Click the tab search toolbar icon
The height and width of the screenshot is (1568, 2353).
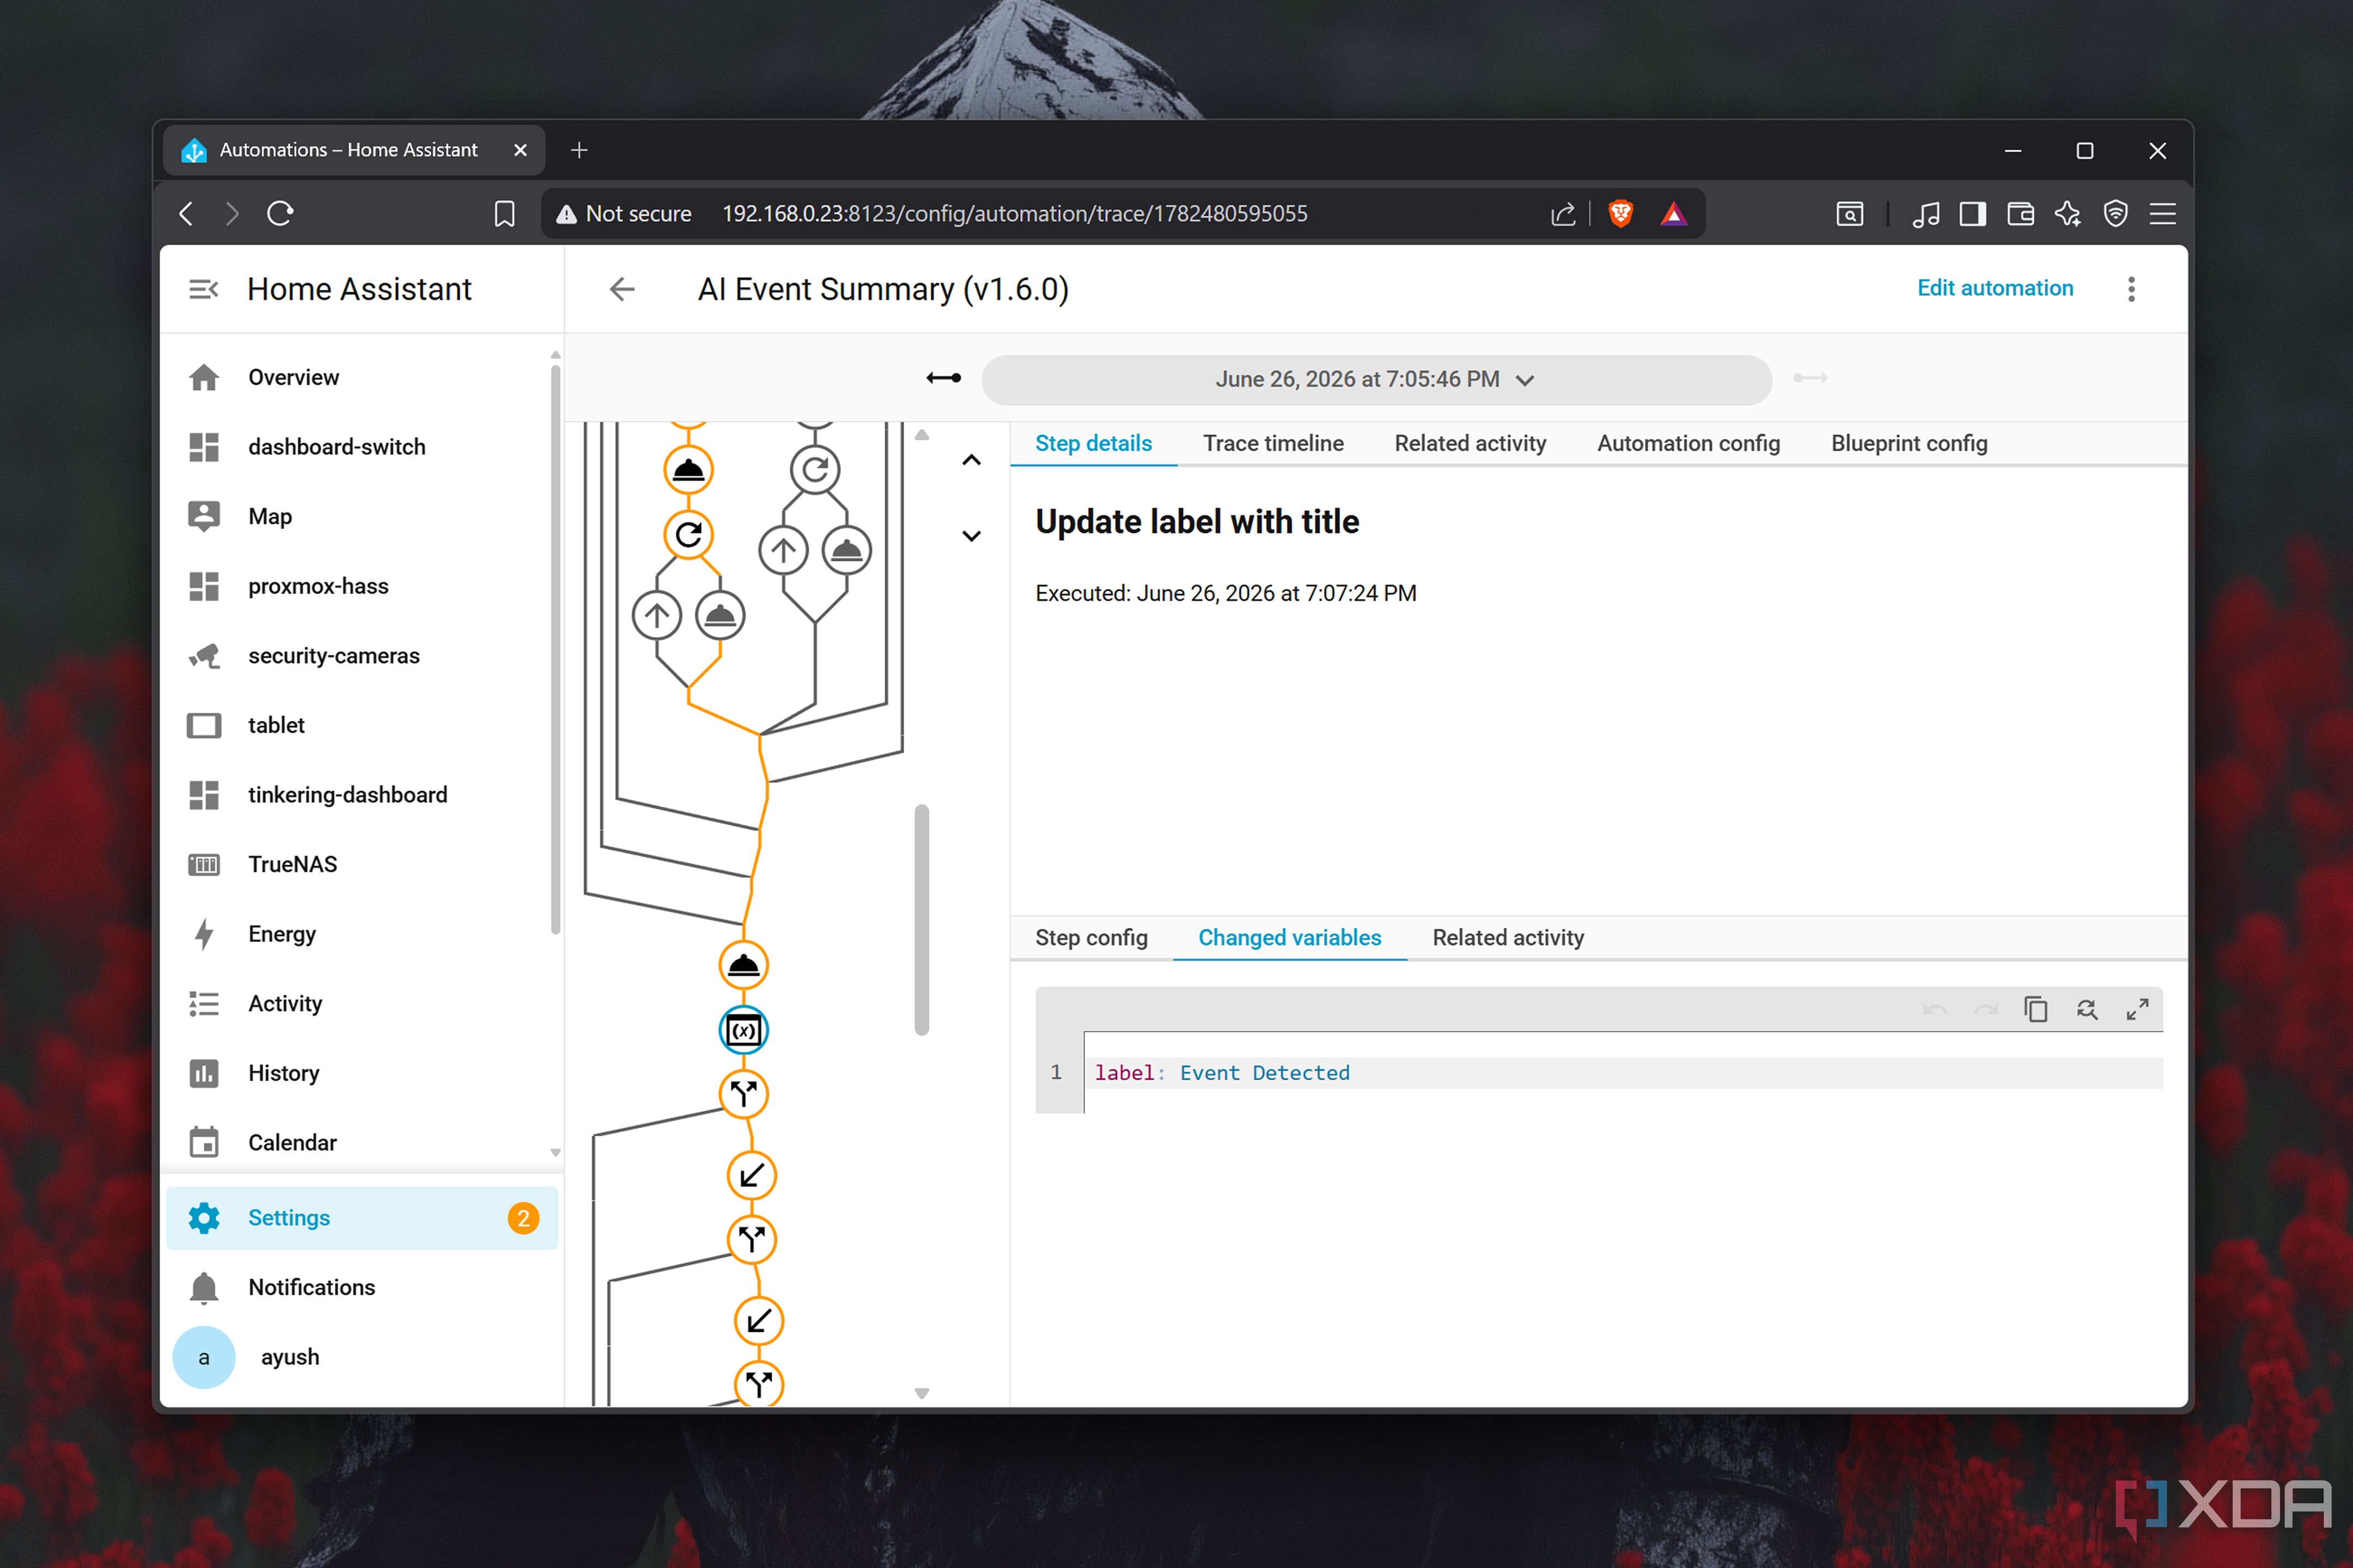click(1849, 214)
